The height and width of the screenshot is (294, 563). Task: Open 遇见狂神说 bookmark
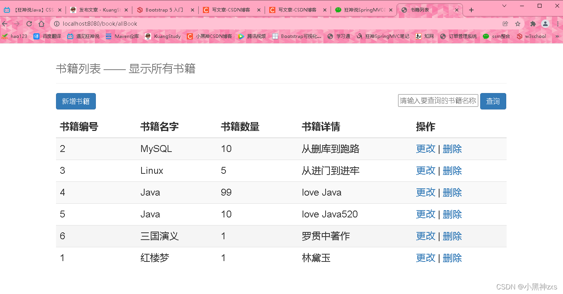click(83, 36)
